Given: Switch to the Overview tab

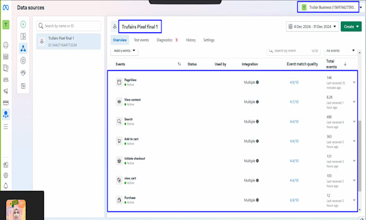Looking at the screenshot, I should (119, 40).
